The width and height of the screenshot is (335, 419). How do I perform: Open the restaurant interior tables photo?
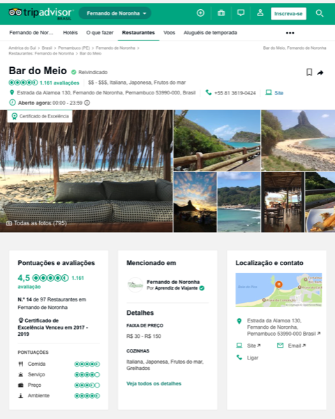point(283,202)
